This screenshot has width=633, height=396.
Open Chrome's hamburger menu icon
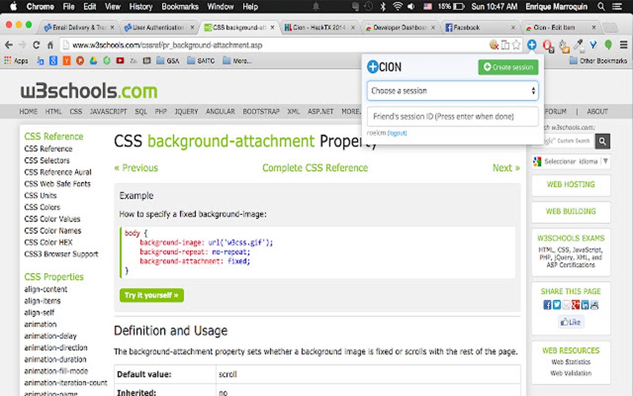coord(622,45)
